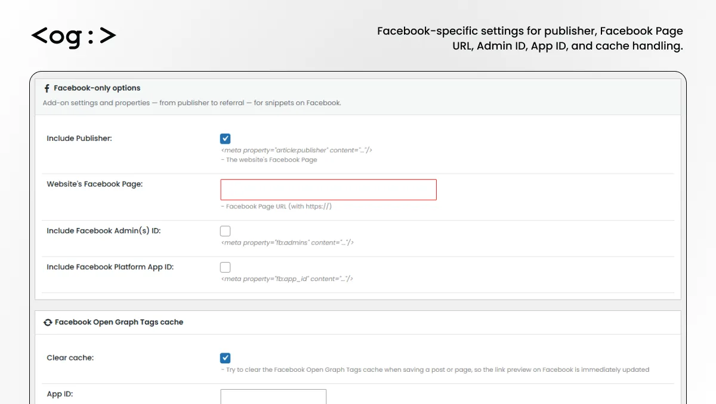Viewport: 716px width, 404px height.
Task: Click the article:publisher meta tag hint text
Action: pyautogui.click(x=297, y=150)
